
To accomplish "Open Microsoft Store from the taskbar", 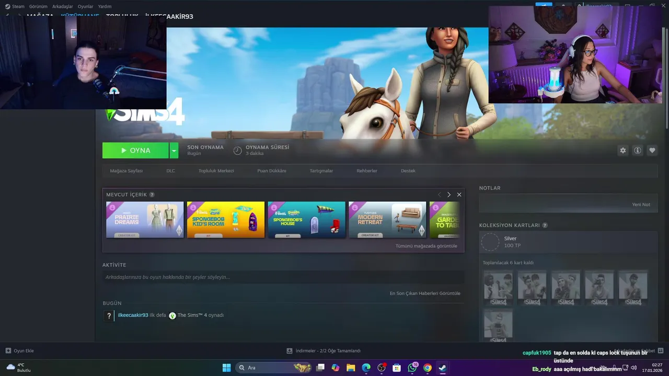I will pyautogui.click(x=397, y=368).
